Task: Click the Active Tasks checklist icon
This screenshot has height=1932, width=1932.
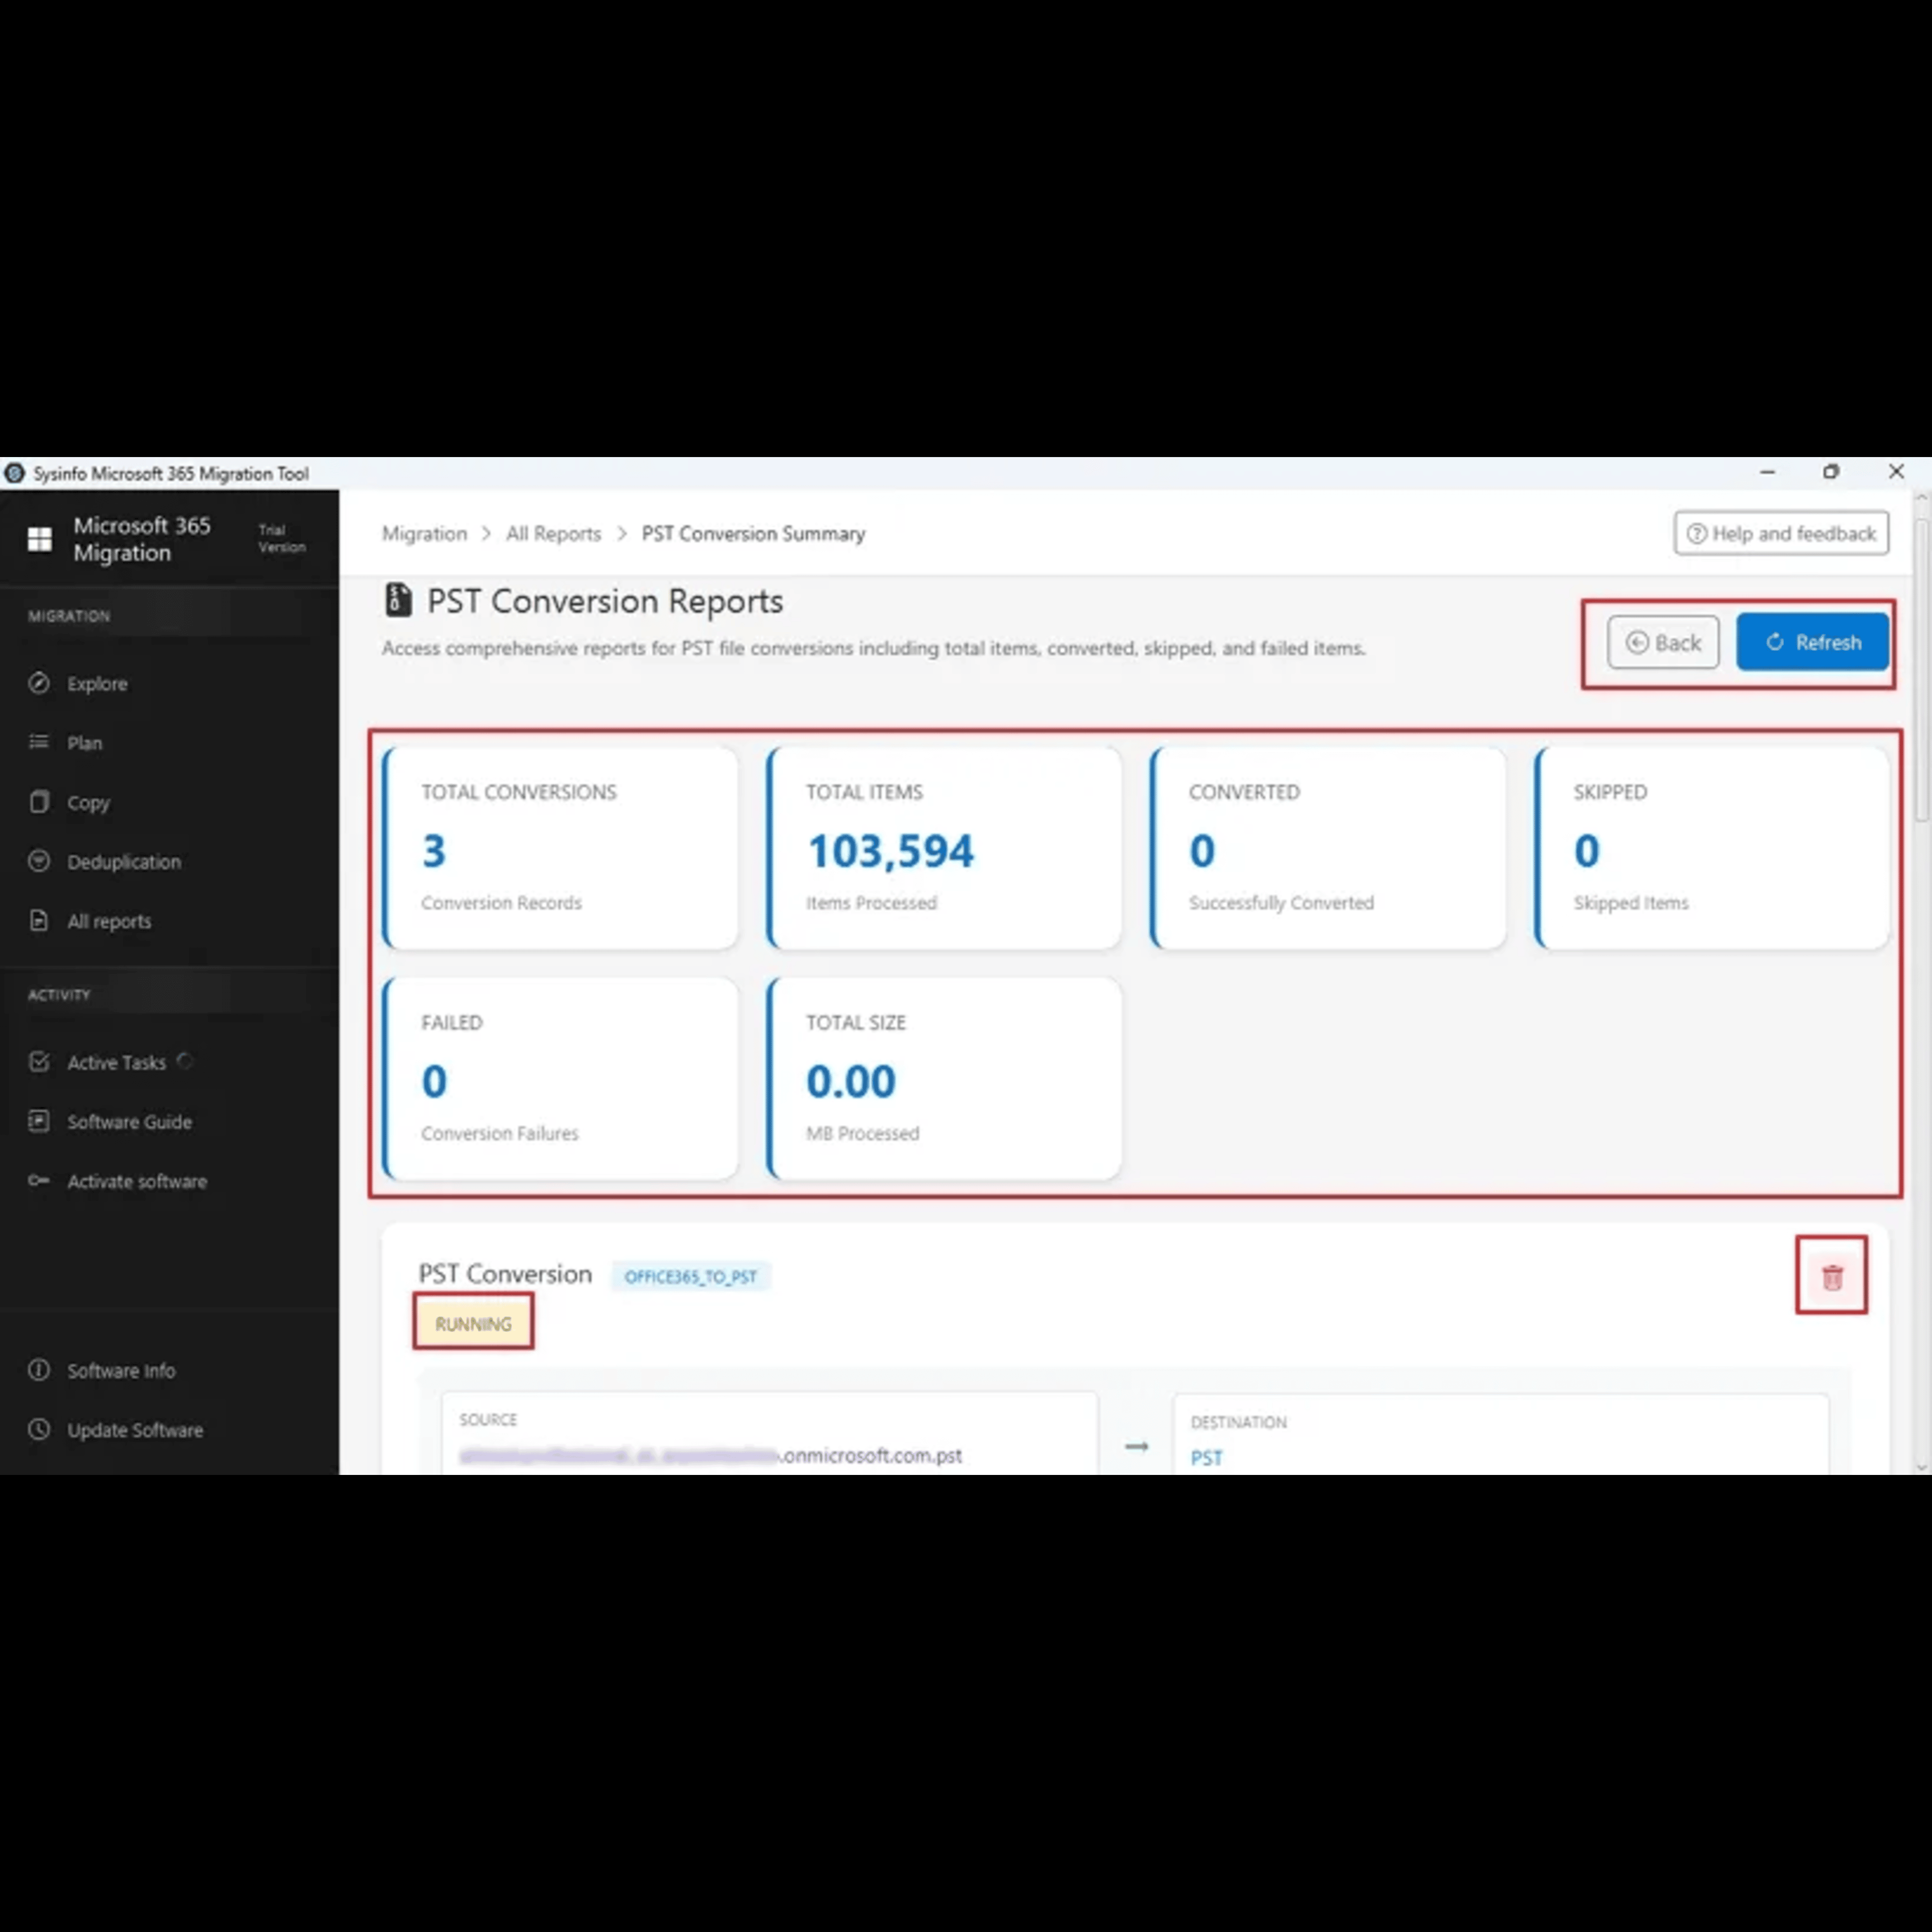Action: 39,1062
